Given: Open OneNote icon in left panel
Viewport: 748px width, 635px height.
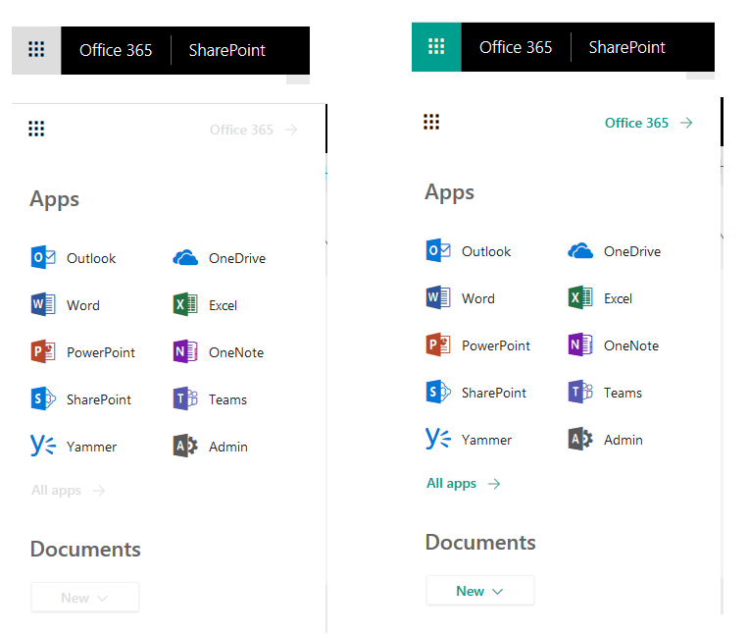Looking at the screenshot, I should [x=185, y=352].
